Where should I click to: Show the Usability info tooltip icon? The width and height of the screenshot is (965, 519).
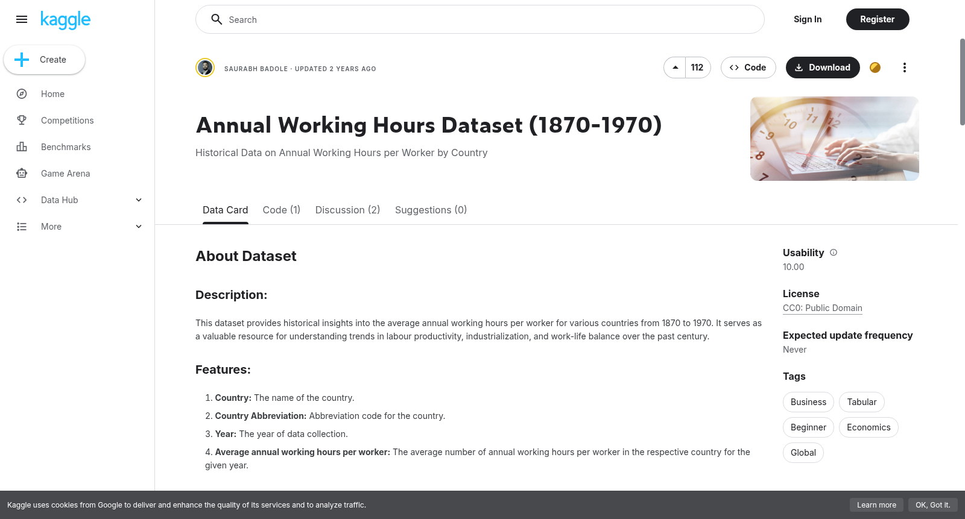coord(834,253)
